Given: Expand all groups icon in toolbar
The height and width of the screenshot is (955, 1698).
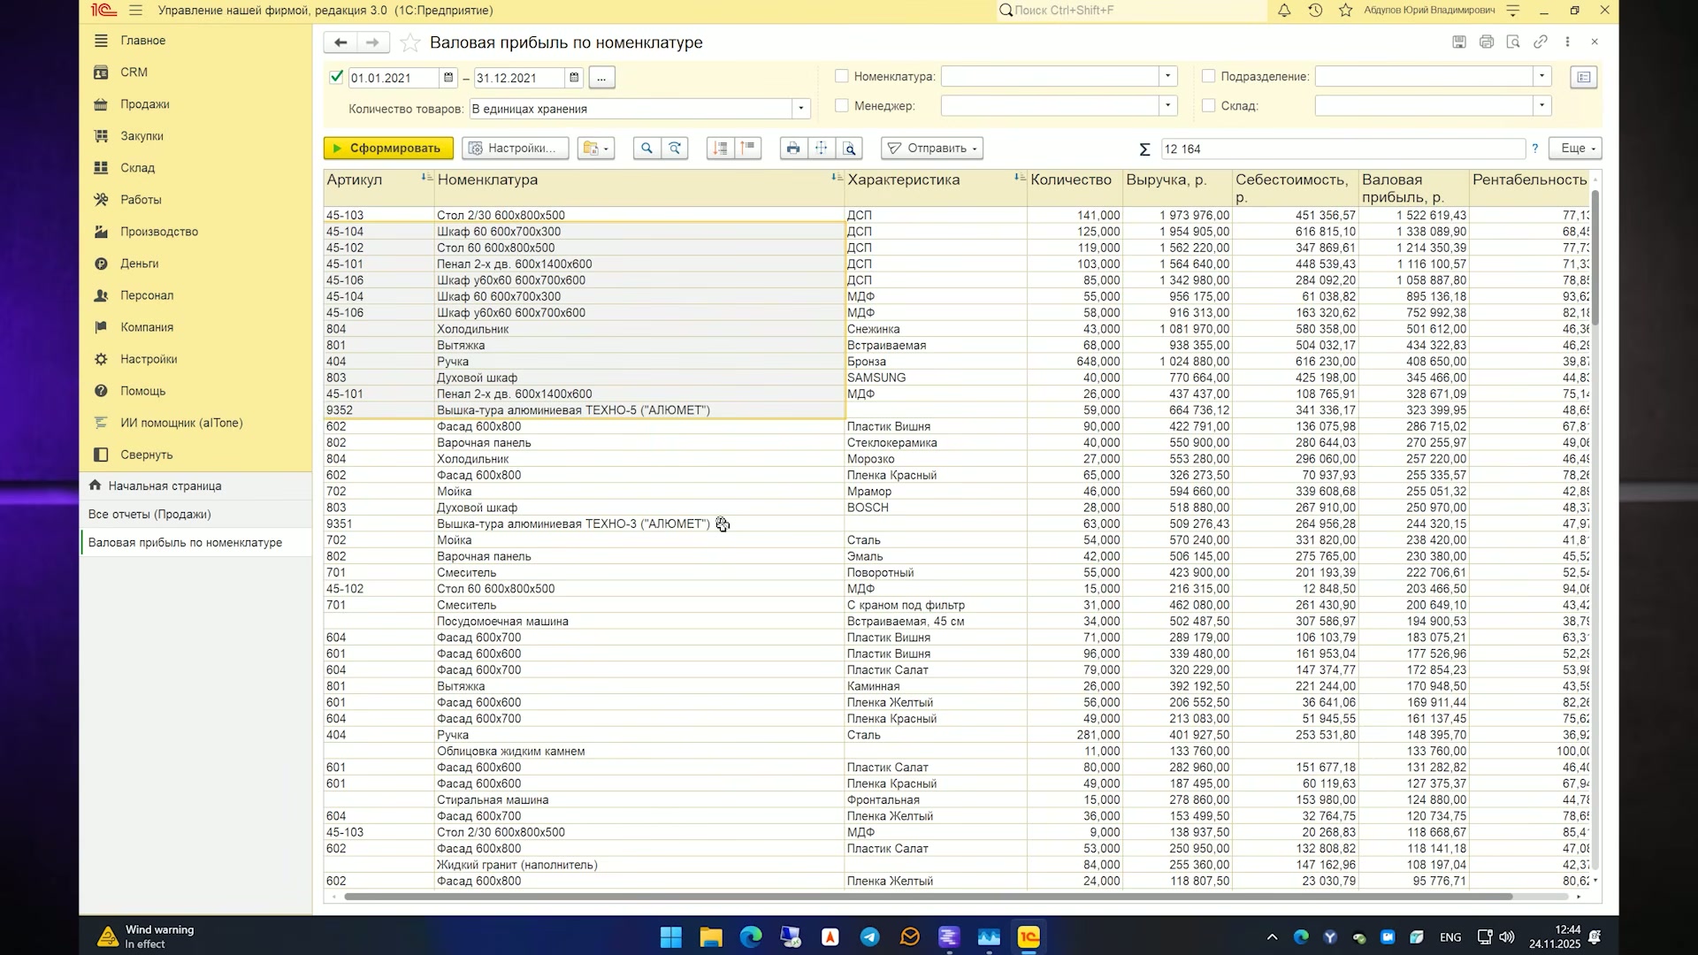Looking at the screenshot, I should click(x=721, y=149).
